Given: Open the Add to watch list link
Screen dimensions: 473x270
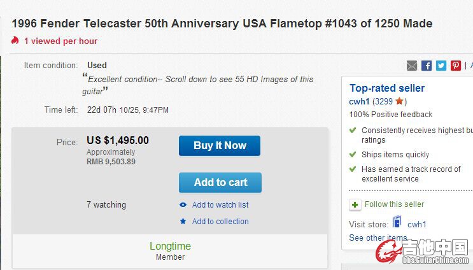Looking at the screenshot, I should (x=220, y=205).
